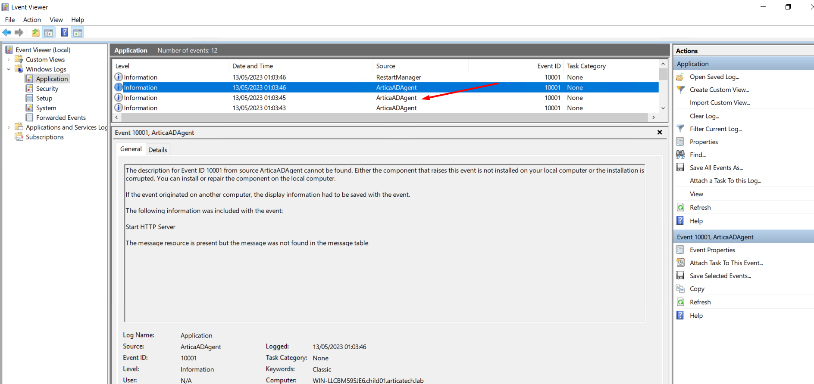Collapse the Windows Logs tree node
The height and width of the screenshot is (384, 814).
(x=9, y=69)
